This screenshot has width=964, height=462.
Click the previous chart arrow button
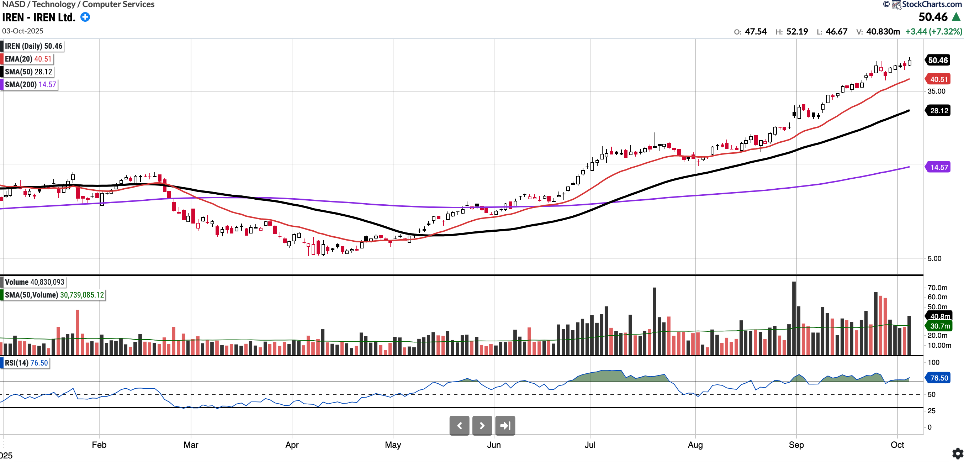459,425
